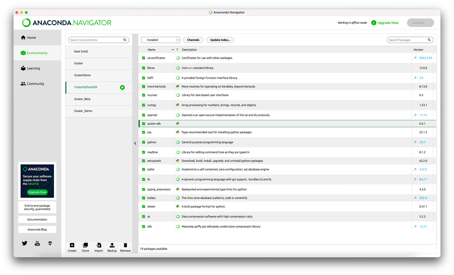The image size is (454, 275).
Task: Click the typing_extensions package name
Action: (x=159, y=189)
